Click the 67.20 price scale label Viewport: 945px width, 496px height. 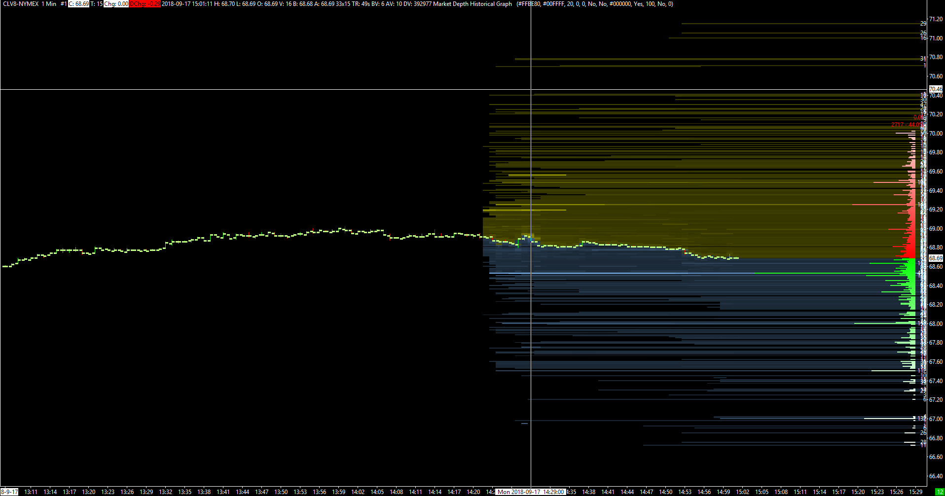coord(936,400)
